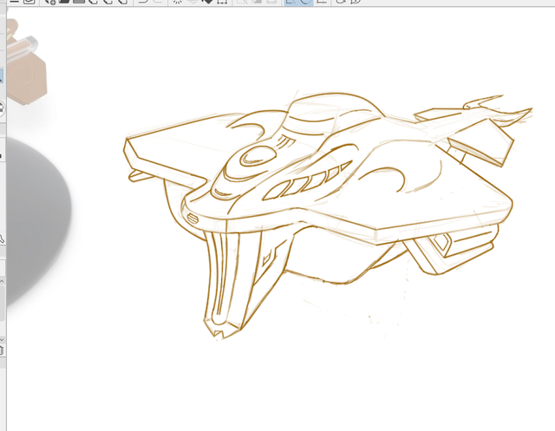Click the scale/transform icon in command bar

[x=222, y=2]
